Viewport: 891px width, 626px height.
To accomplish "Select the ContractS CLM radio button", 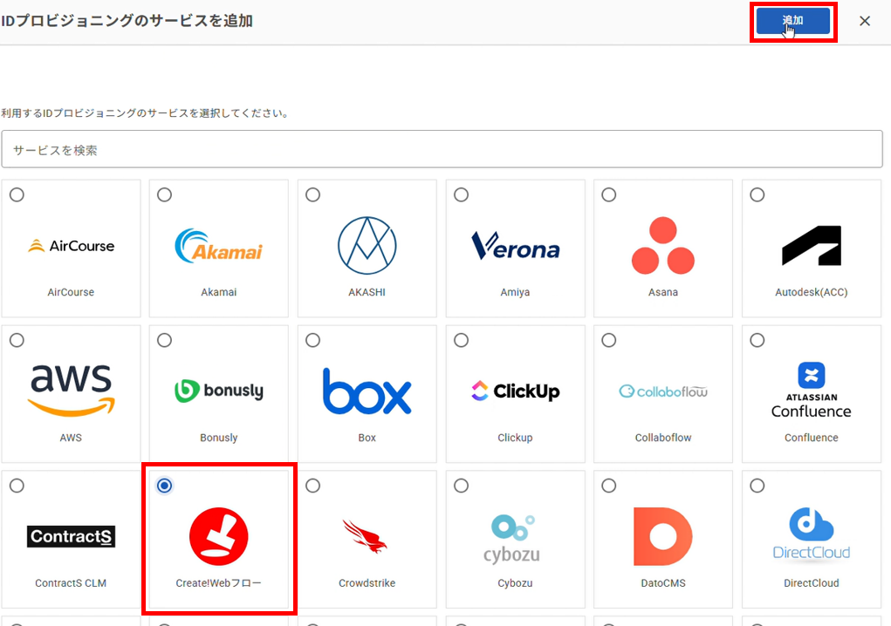I will (17, 486).
